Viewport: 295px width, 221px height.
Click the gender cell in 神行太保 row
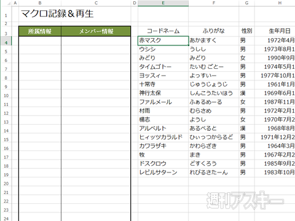click(246, 93)
